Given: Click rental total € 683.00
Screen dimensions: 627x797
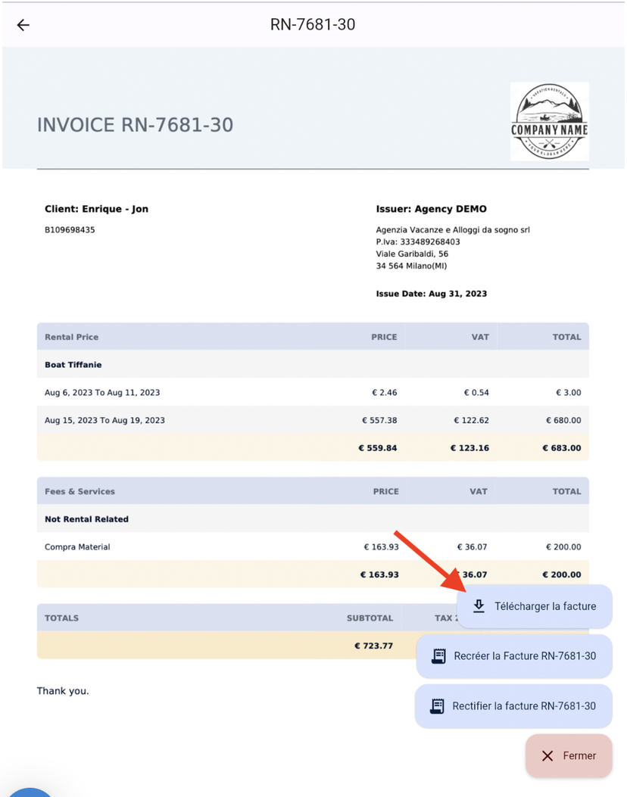Looking at the screenshot, I should tap(562, 448).
